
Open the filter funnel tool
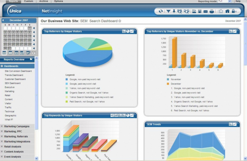[x=168, y=11]
